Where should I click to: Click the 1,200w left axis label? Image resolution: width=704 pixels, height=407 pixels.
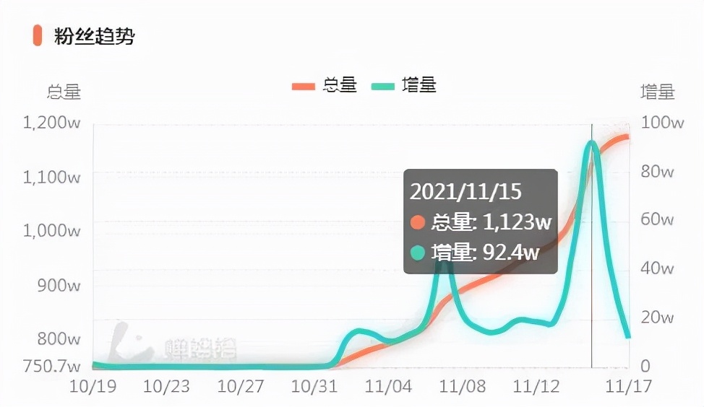click(x=51, y=123)
